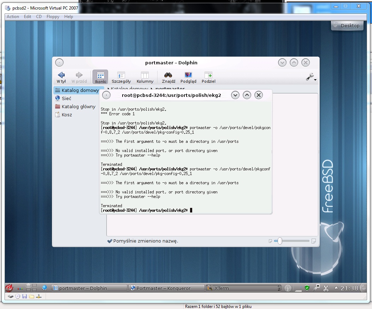Open Znajdź binoculars search tool

coord(169,77)
